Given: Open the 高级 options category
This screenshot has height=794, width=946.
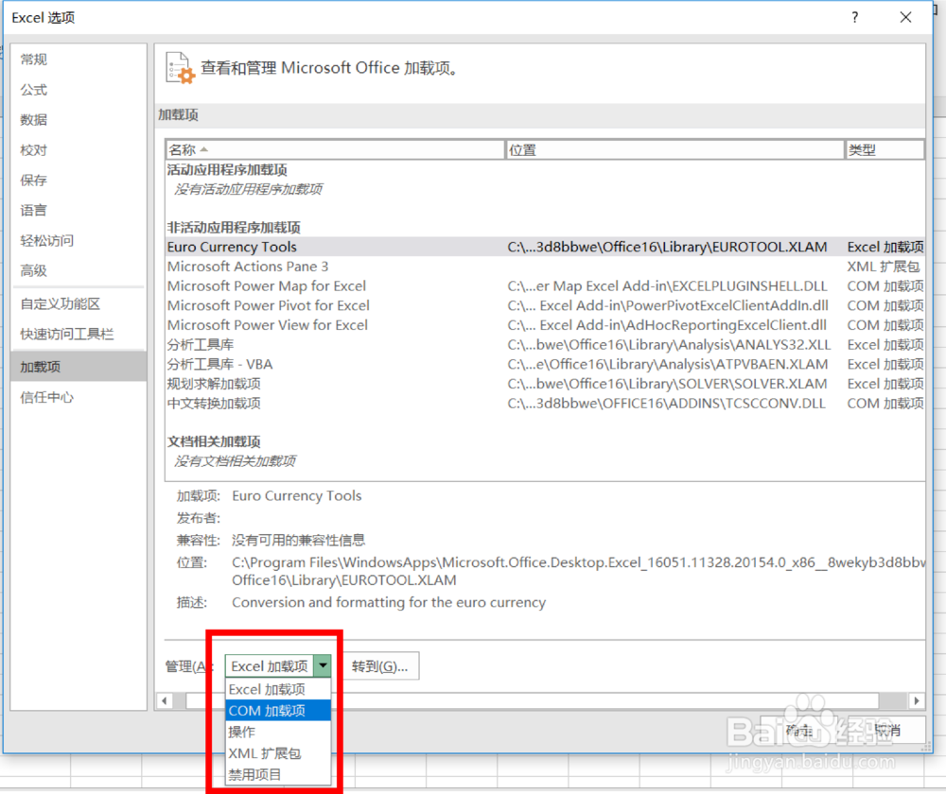Looking at the screenshot, I should [x=79, y=270].
